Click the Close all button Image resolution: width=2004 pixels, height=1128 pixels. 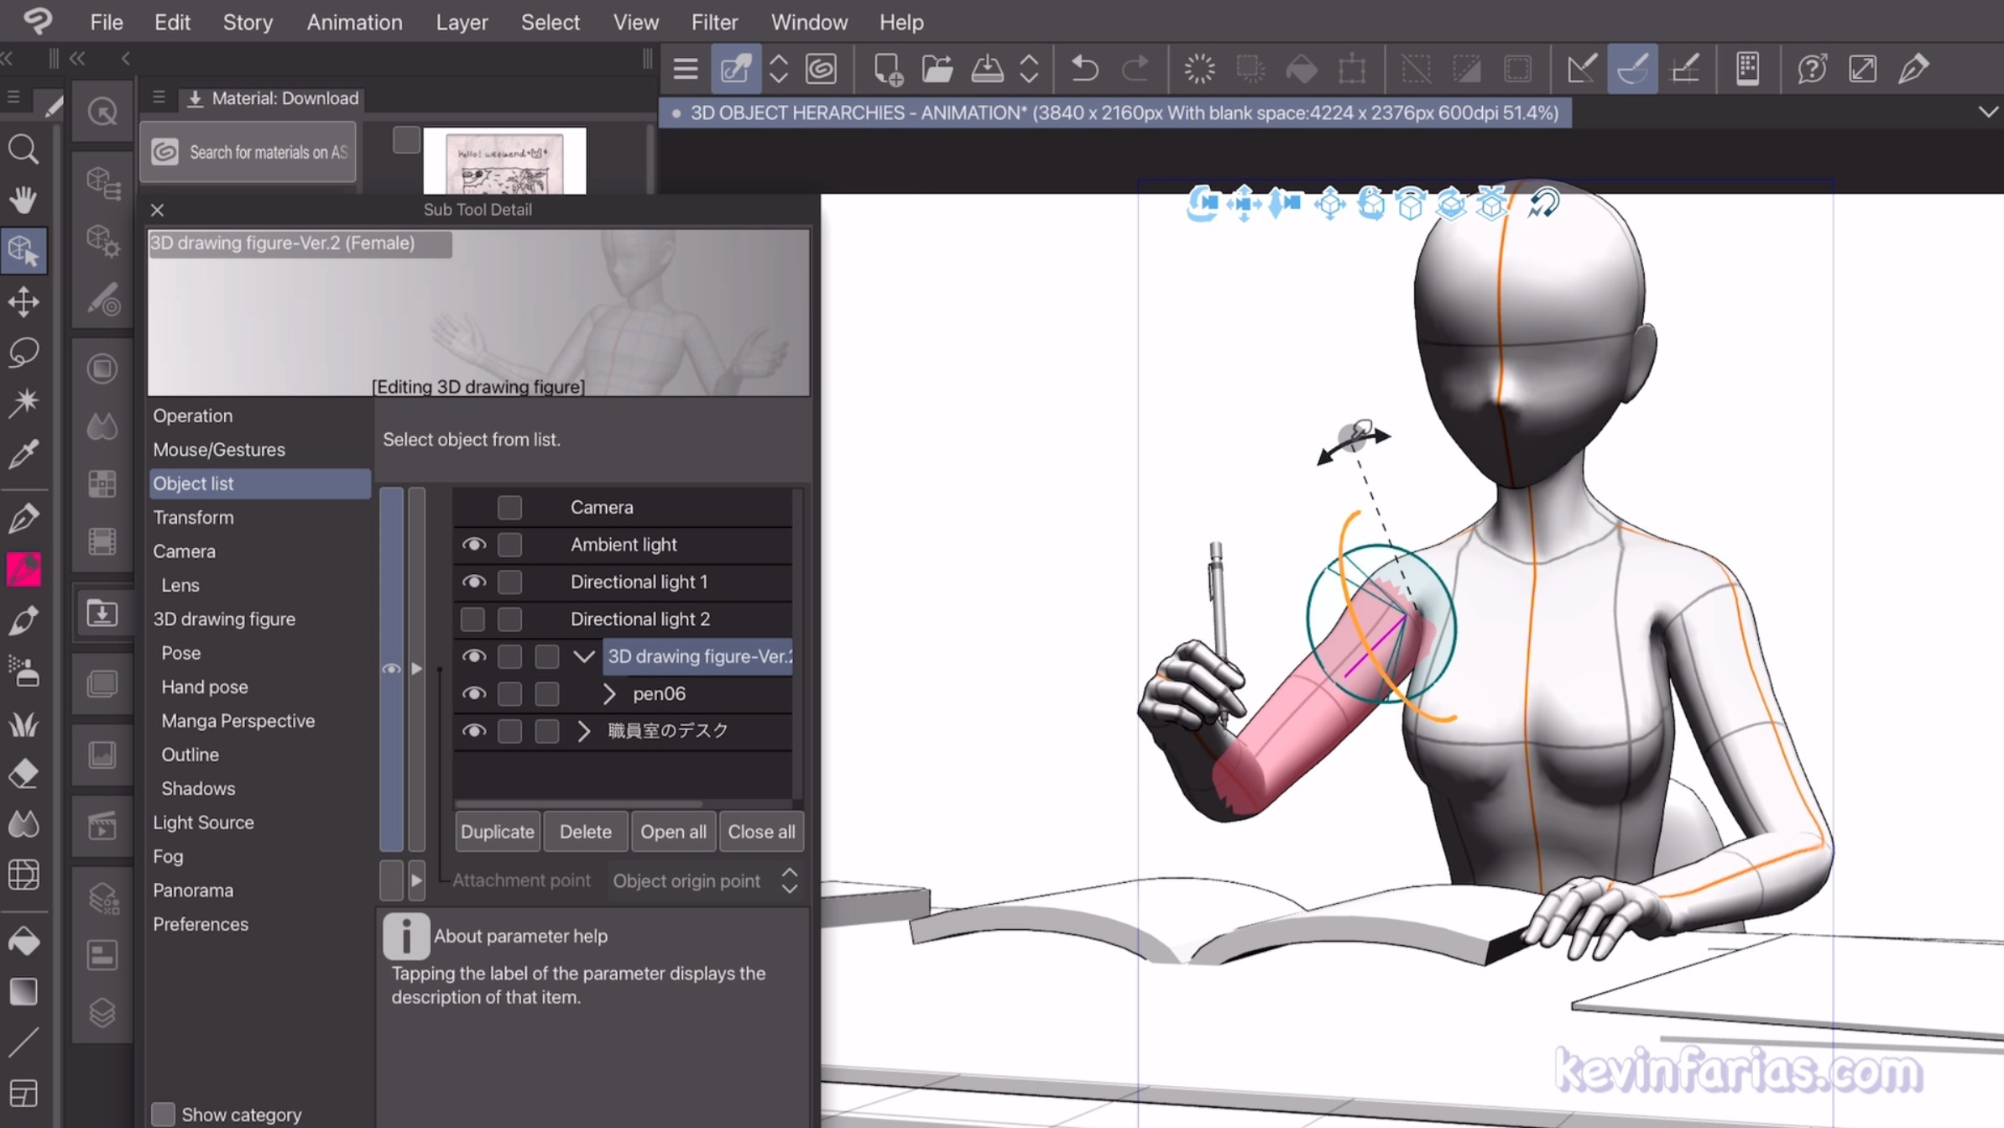[x=760, y=832]
